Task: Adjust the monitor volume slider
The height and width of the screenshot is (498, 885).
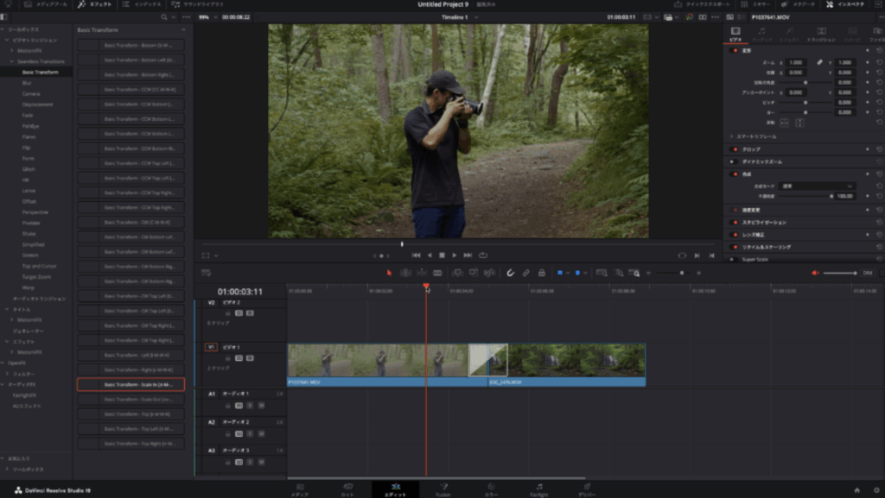Action: click(x=840, y=274)
